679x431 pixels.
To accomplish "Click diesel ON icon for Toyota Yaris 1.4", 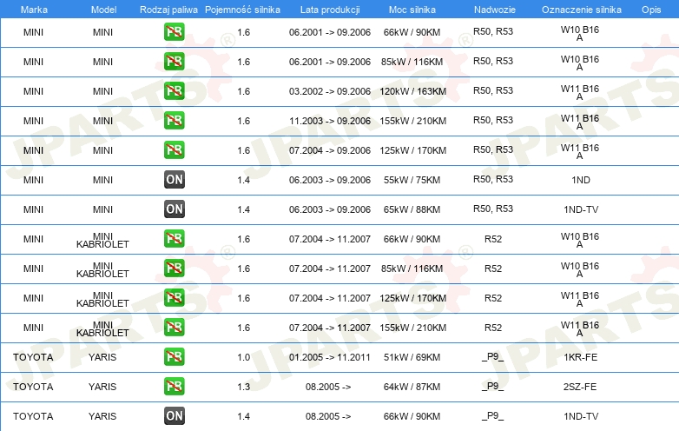I will pos(174,416).
